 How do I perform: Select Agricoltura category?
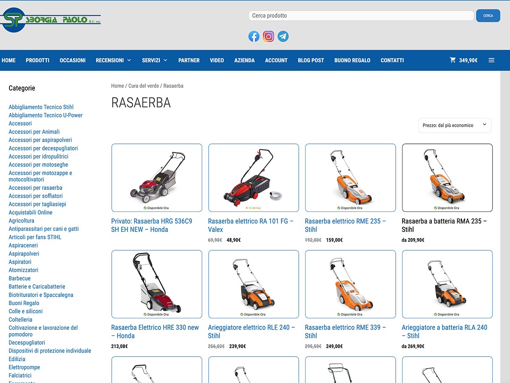[x=22, y=221]
